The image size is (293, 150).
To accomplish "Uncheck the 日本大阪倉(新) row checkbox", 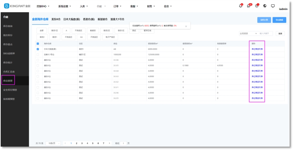I will click(x=38, y=49).
